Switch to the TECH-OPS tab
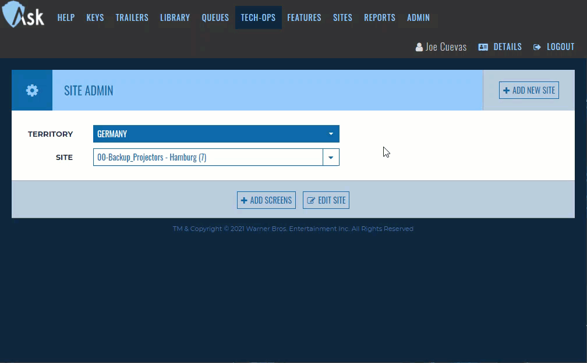The height and width of the screenshot is (363, 587). pyautogui.click(x=258, y=17)
